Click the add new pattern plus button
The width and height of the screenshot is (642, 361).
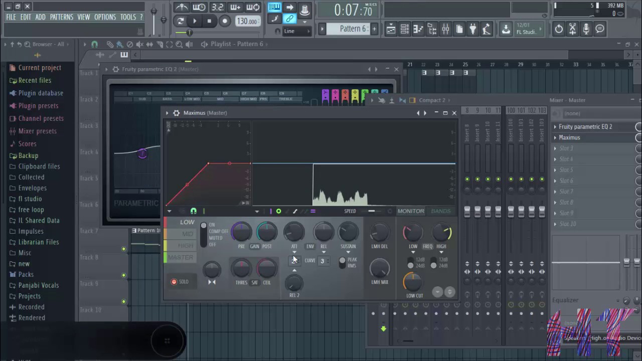374,29
